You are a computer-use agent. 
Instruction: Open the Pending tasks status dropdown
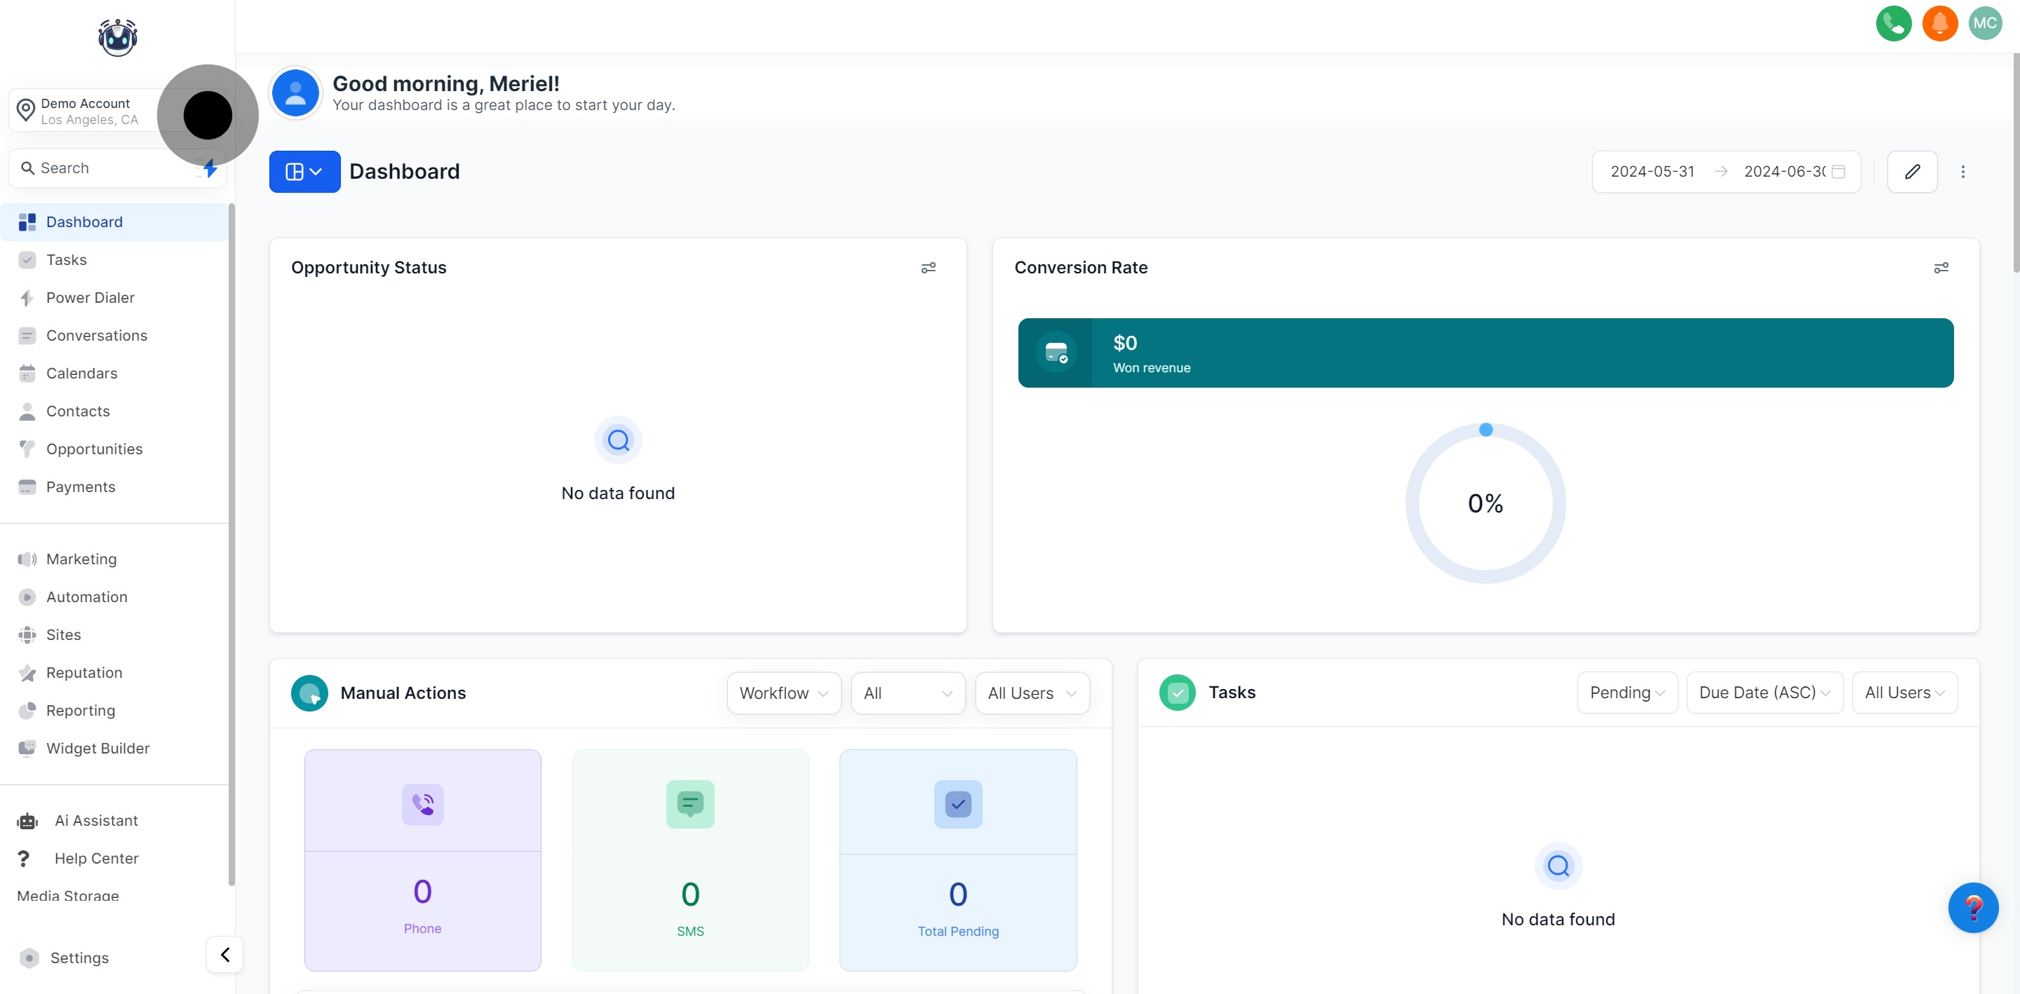point(1627,693)
